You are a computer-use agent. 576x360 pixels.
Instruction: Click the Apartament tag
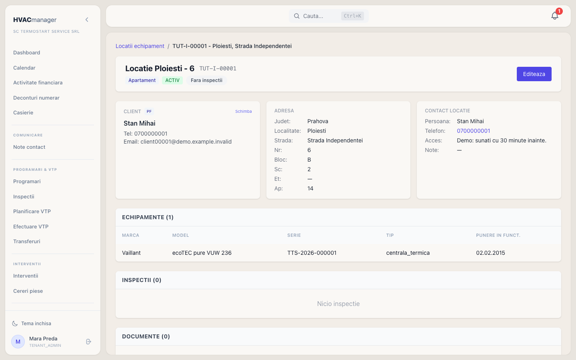point(142,80)
